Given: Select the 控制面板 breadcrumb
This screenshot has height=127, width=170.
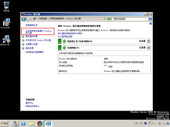Looking at the screenshot, I should pyautogui.click(x=43, y=19).
